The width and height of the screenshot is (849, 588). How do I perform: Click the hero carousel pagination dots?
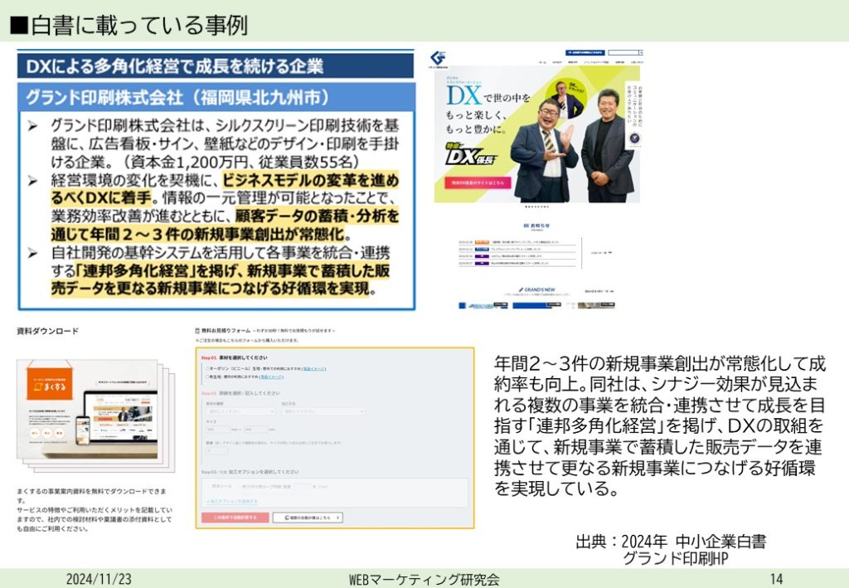pyautogui.click(x=536, y=207)
